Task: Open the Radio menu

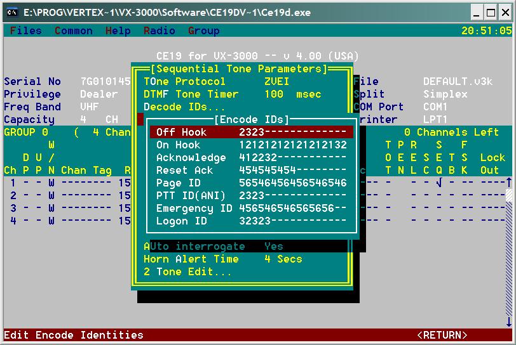Action: pyautogui.click(x=160, y=30)
